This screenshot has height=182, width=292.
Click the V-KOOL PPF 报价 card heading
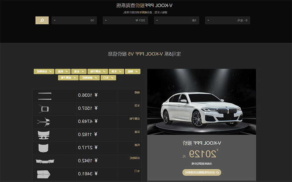pyautogui.click(x=202, y=143)
